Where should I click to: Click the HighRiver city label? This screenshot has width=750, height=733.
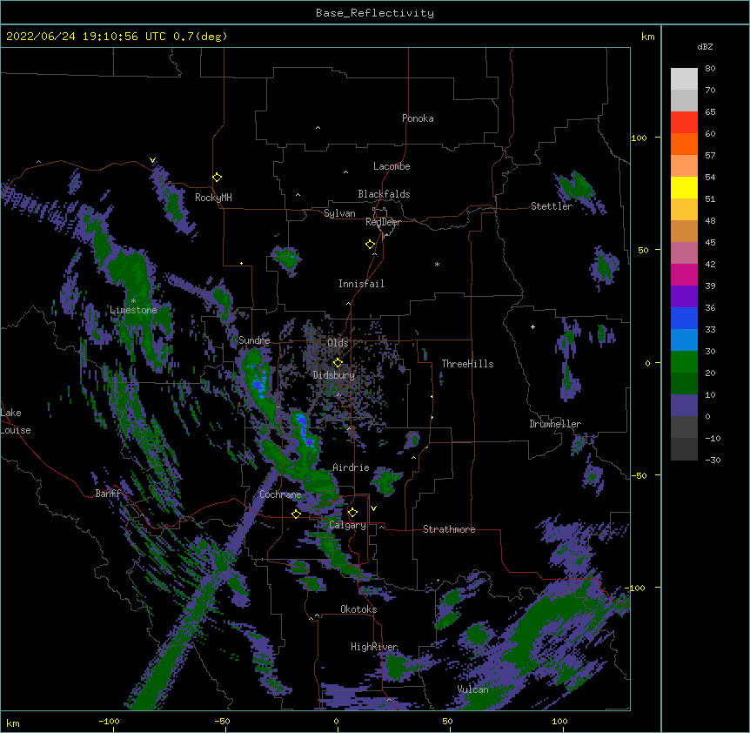[374, 647]
